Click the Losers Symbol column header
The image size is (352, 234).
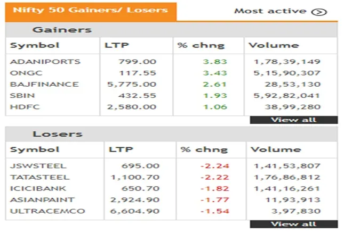(x=35, y=149)
